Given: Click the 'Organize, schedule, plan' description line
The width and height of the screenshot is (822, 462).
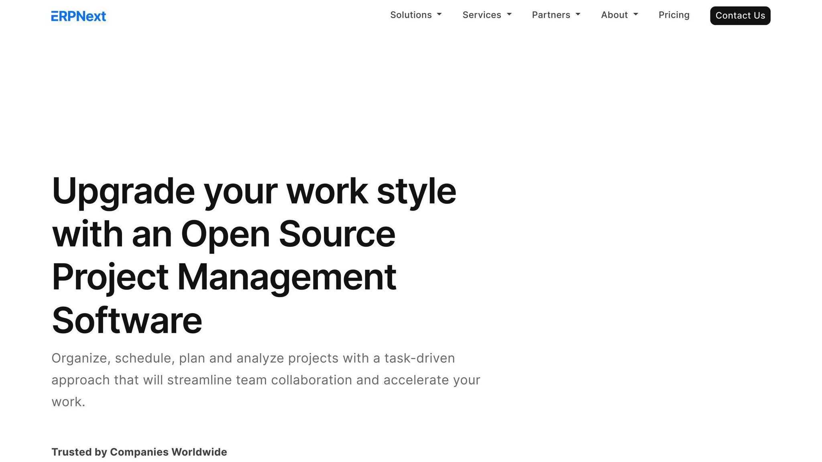Looking at the screenshot, I should coord(253,358).
